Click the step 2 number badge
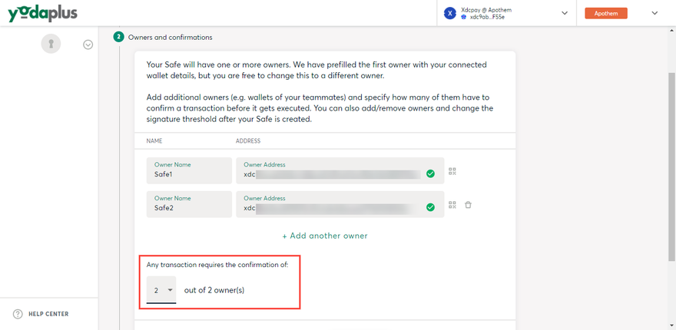 pos(118,37)
